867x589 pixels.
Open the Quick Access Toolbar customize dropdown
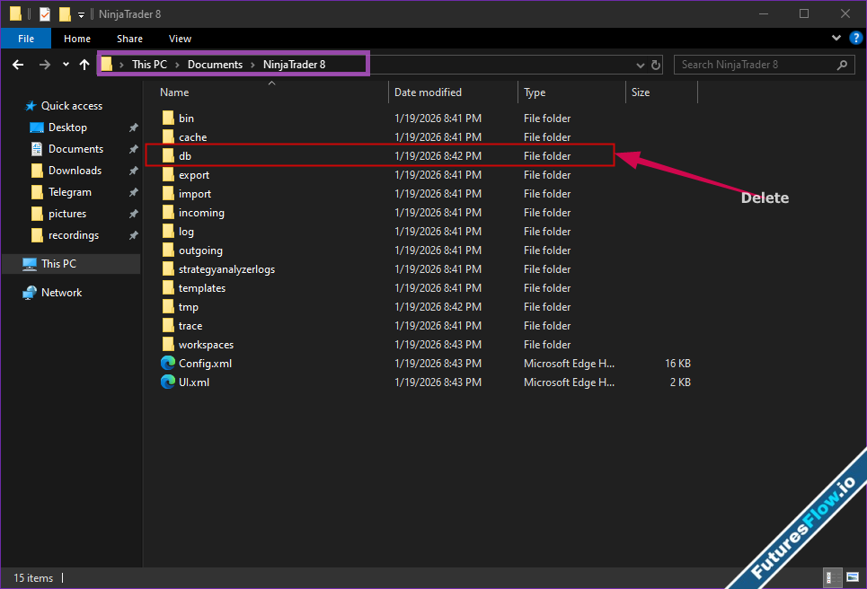tap(81, 14)
